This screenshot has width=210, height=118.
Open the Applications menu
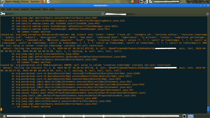12,2
